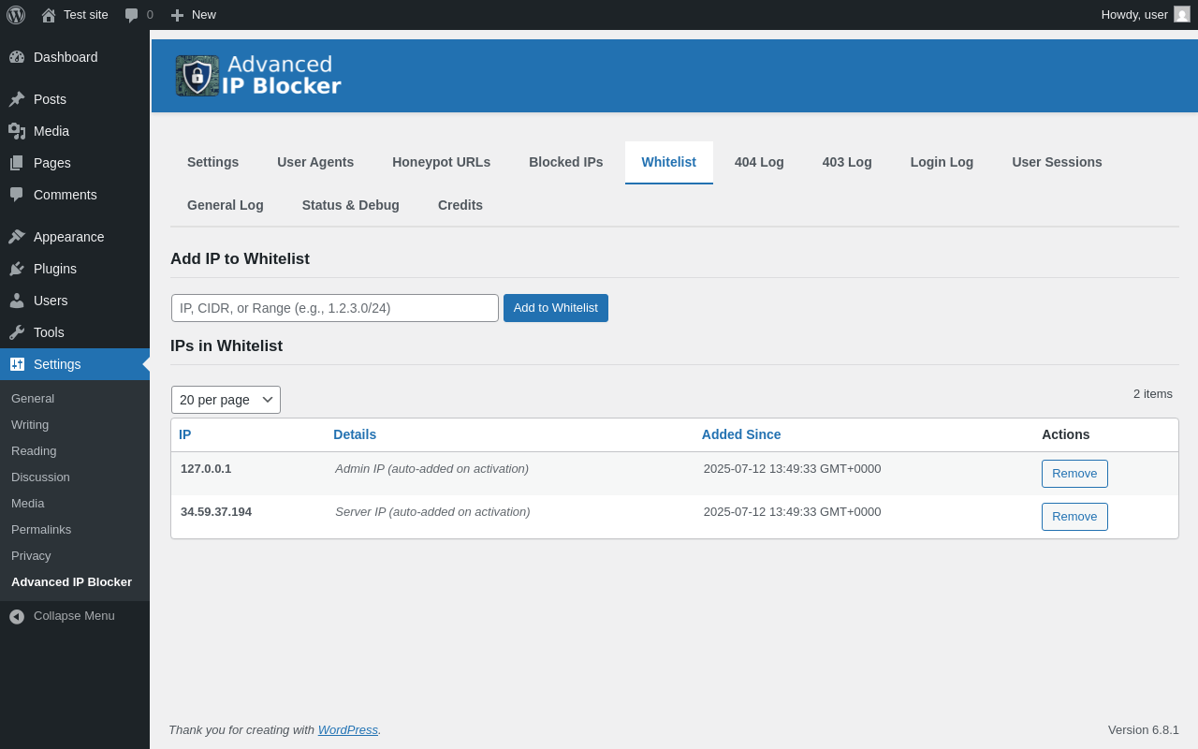Image resolution: width=1198 pixels, height=749 pixels.
Task: Switch to the Settings tab
Action: tap(212, 162)
